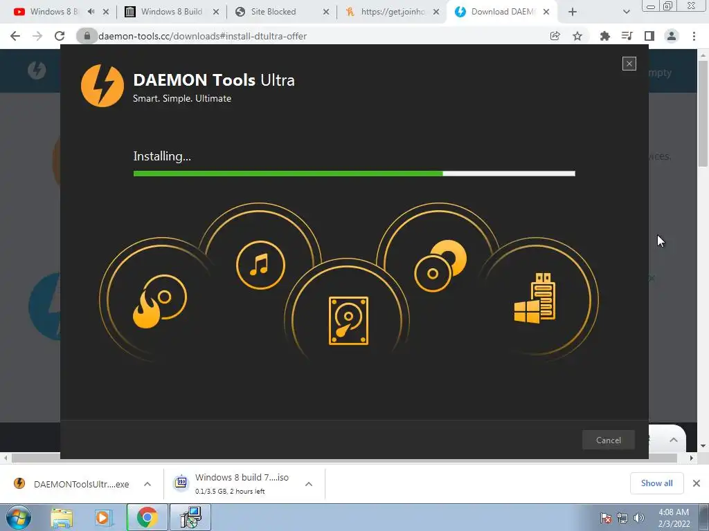The image size is (709, 531).
Task: Open Windows Media Player from taskbar
Action: [102, 517]
